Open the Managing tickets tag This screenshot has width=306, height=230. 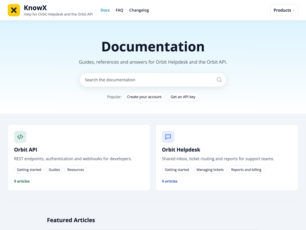coord(210,170)
